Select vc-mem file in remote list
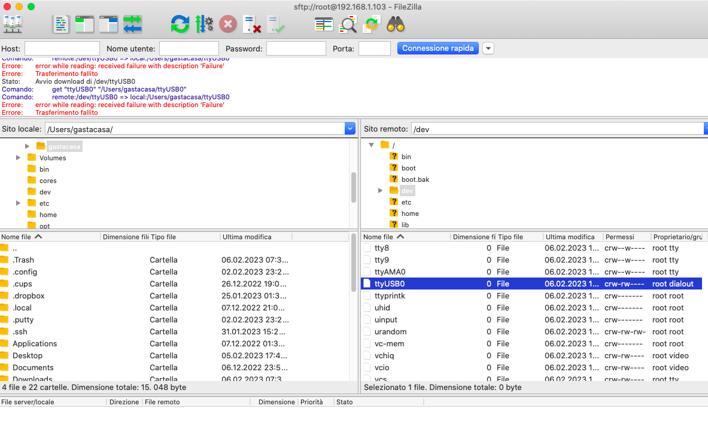Viewport: 708px width, 445px height. tap(532, 343)
